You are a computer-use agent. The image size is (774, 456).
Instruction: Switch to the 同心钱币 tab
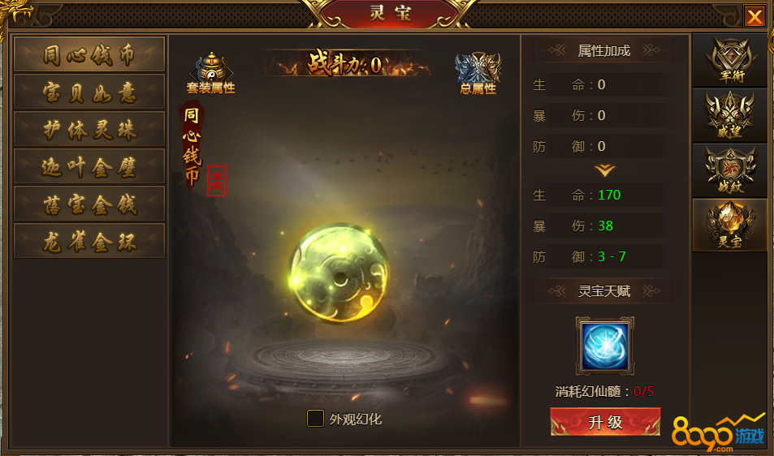[x=89, y=54]
